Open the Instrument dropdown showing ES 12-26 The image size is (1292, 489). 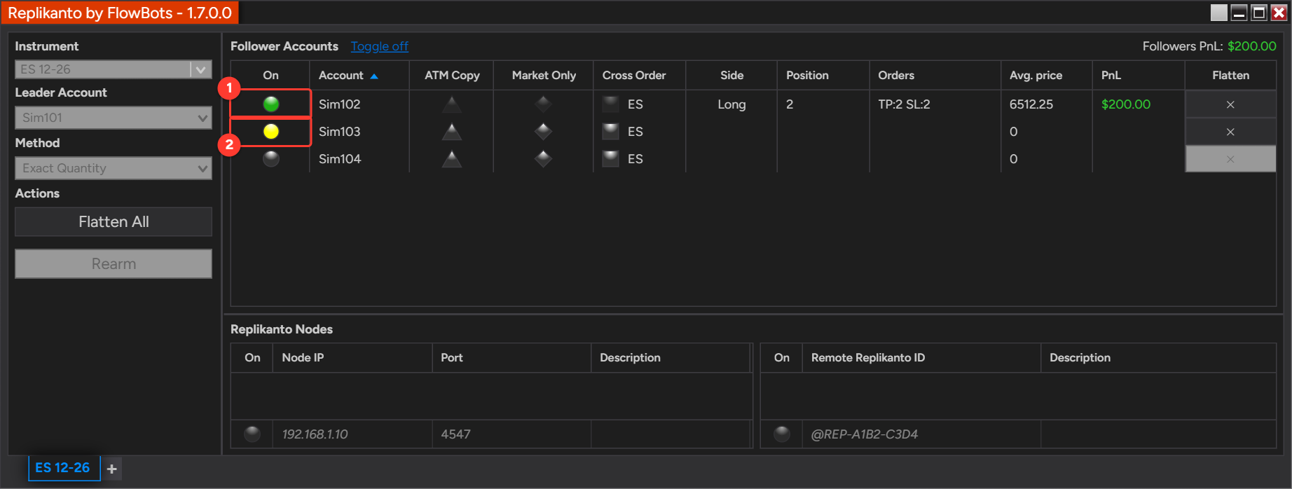(114, 69)
